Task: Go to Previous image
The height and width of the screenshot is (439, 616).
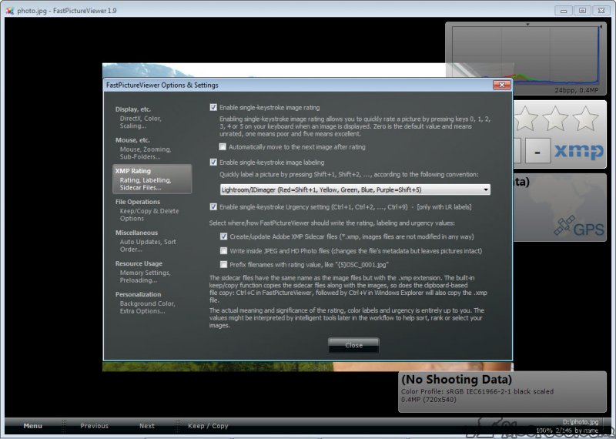Action: pyautogui.click(x=94, y=426)
